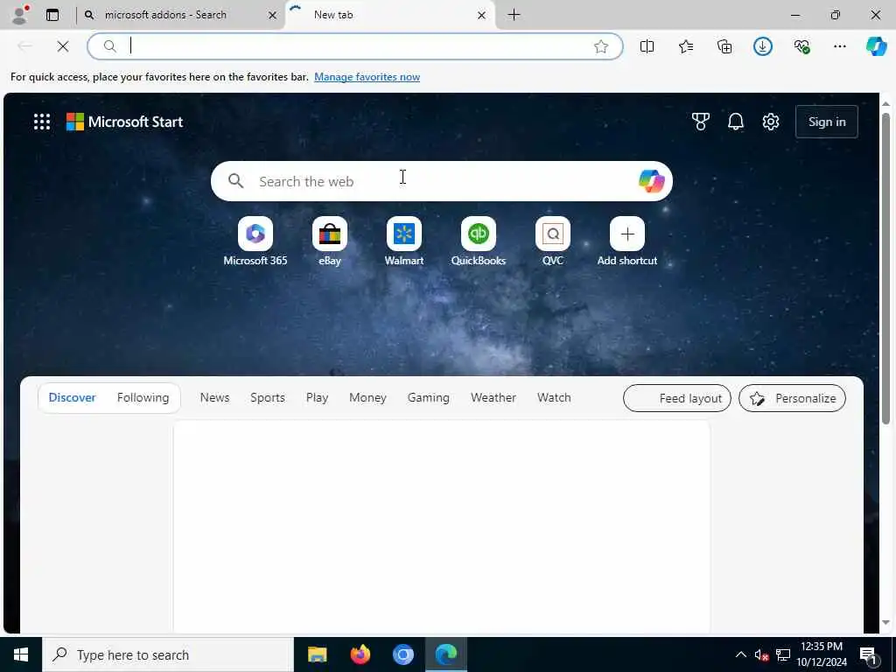
Task: Click the page vertical scrollbar thumb
Action: click(x=885, y=269)
